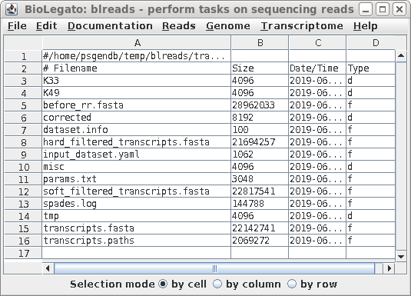The height and width of the screenshot is (296, 411).
Task: Click the horizontal scrollbar left arrow
Action: click(x=48, y=268)
